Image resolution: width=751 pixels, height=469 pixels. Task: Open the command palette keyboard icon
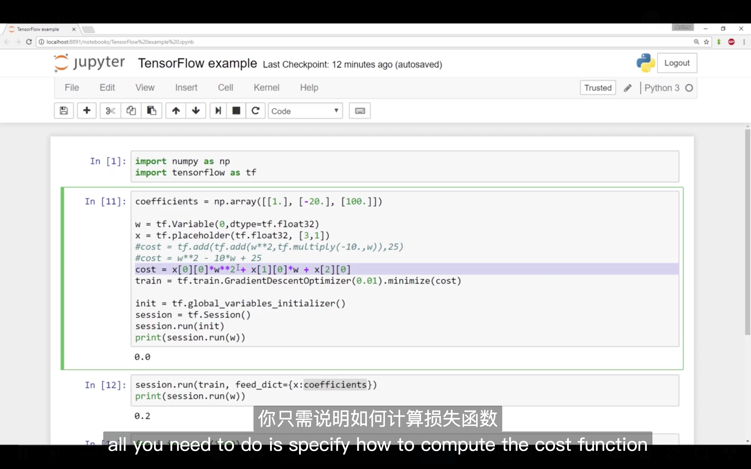click(x=359, y=111)
